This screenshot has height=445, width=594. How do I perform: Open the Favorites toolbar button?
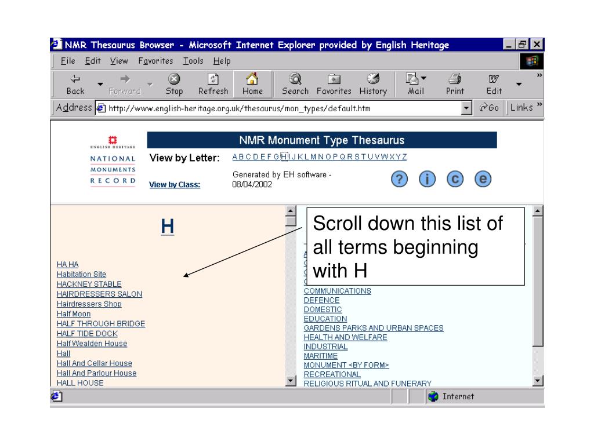point(334,85)
